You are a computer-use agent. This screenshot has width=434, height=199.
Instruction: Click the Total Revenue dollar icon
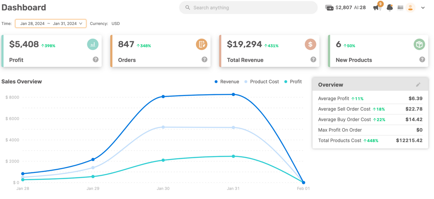point(310,44)
